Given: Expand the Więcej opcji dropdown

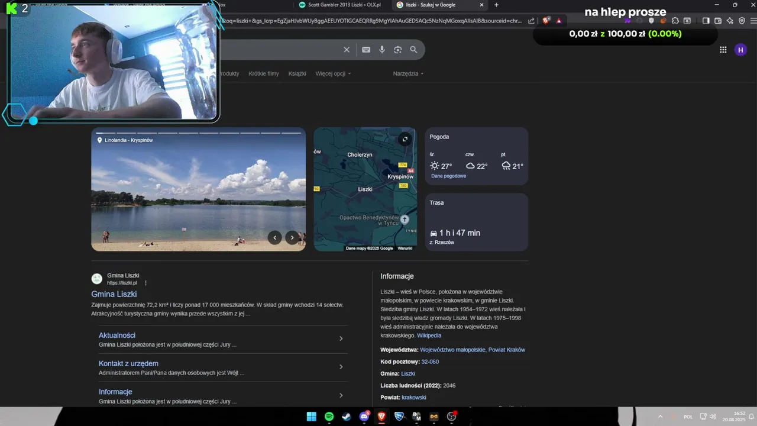Looking at the screenshot, I should click(x=333, y=73).
